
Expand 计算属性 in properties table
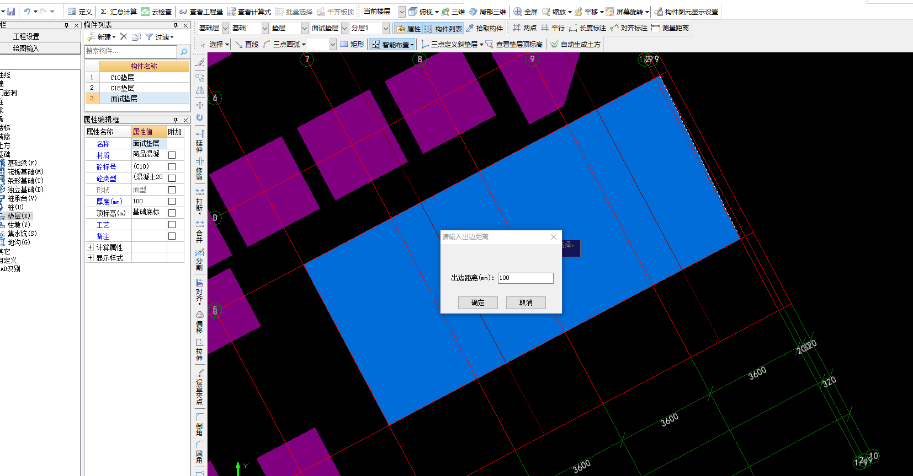91,247
